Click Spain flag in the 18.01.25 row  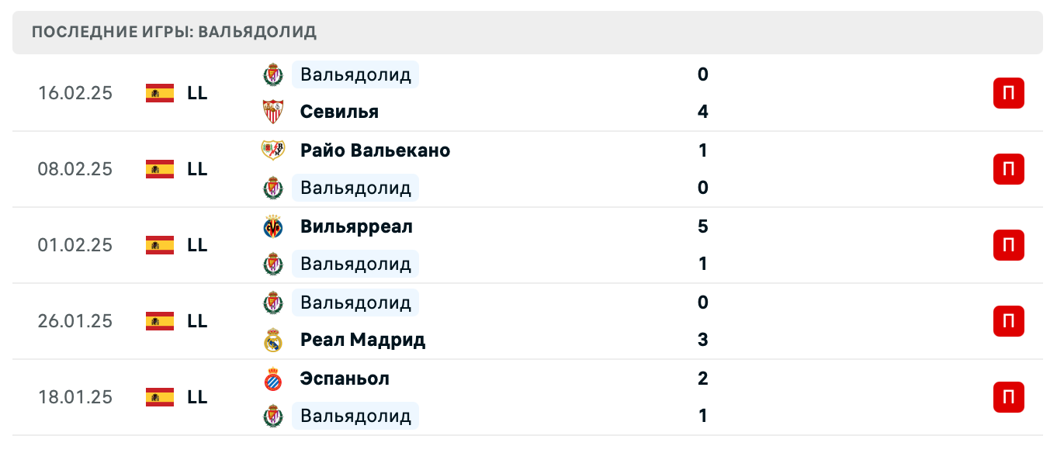159,397
